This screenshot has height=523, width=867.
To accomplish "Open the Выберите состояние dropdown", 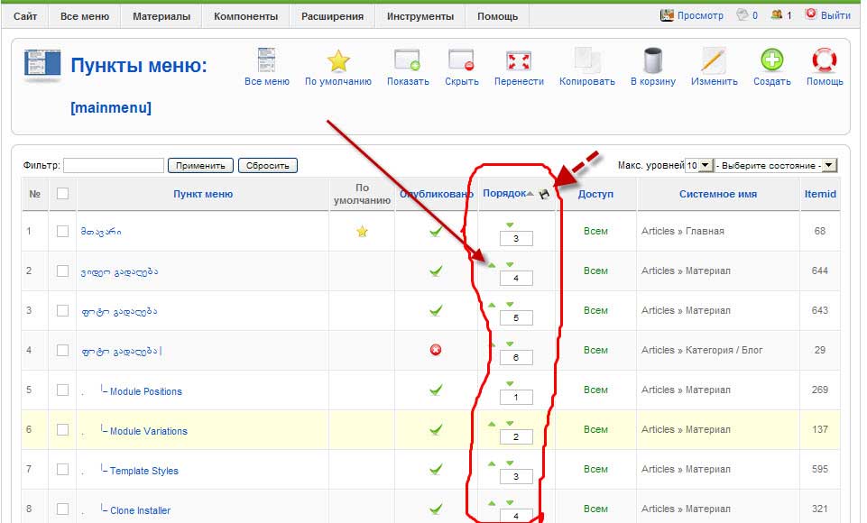I will [x=775, y=165].
